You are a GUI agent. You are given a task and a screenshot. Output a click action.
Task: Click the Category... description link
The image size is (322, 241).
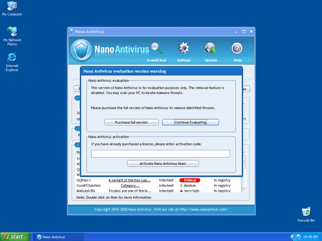pos(130,185)
